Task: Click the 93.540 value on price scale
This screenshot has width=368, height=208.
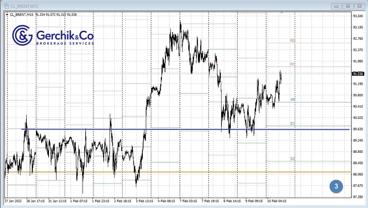Action: click(x=358, y=16)
